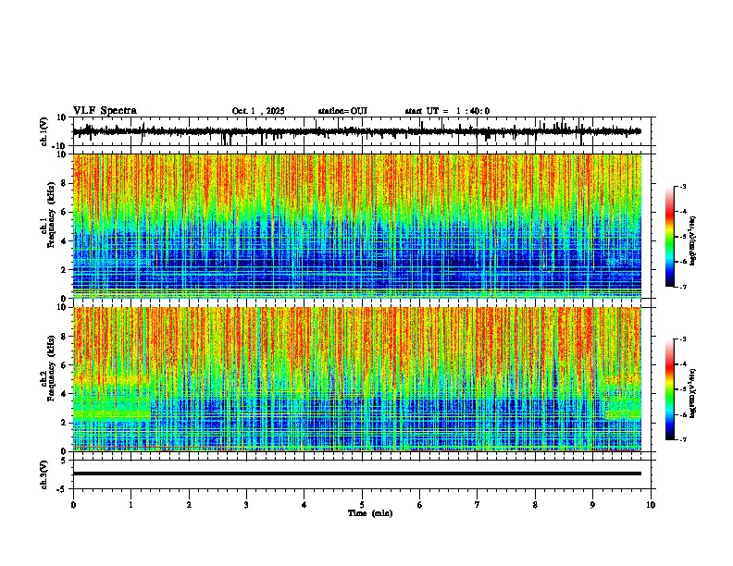
Task: Click the 8 kHz tick label on ch.1 axis
Action: click(x=64, y=183)
